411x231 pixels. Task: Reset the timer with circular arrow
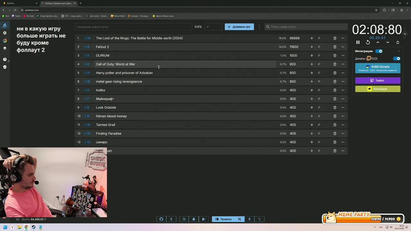click(368, 42)
